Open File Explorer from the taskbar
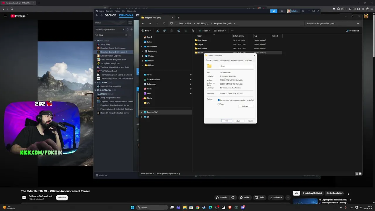375x211 pixels. [185, 207]
